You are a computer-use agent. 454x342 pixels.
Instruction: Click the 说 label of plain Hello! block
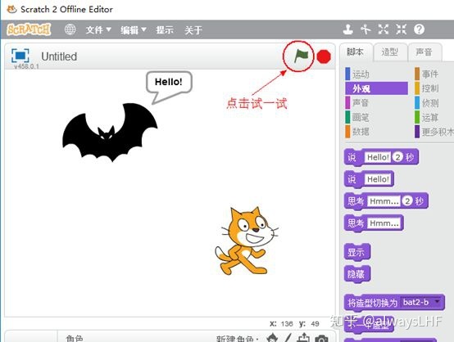point(352,179)
